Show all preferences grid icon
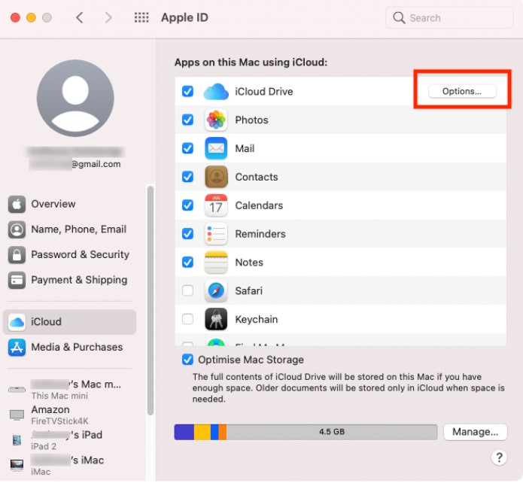 click(141, 17)
